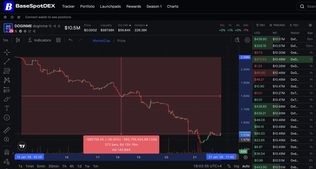
Task: Open the 1m chart interval dropdown
Action: [x=5, y=40]
